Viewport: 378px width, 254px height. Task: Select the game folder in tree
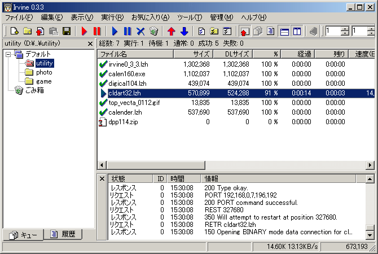(43, 81)
